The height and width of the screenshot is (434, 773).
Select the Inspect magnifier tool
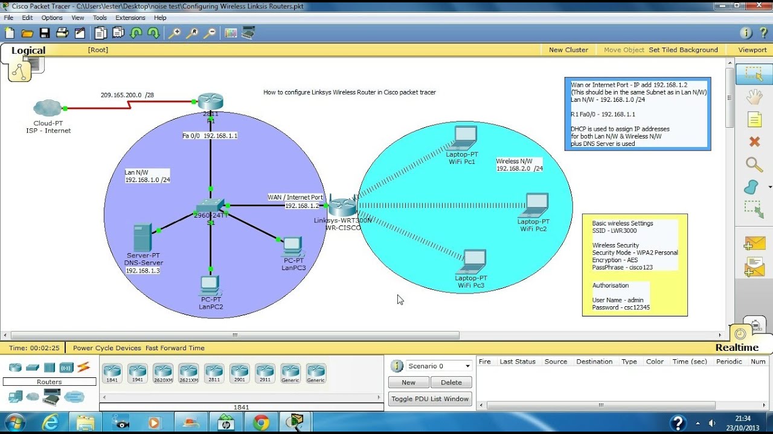pyautogui.click(x=754, y=165)
